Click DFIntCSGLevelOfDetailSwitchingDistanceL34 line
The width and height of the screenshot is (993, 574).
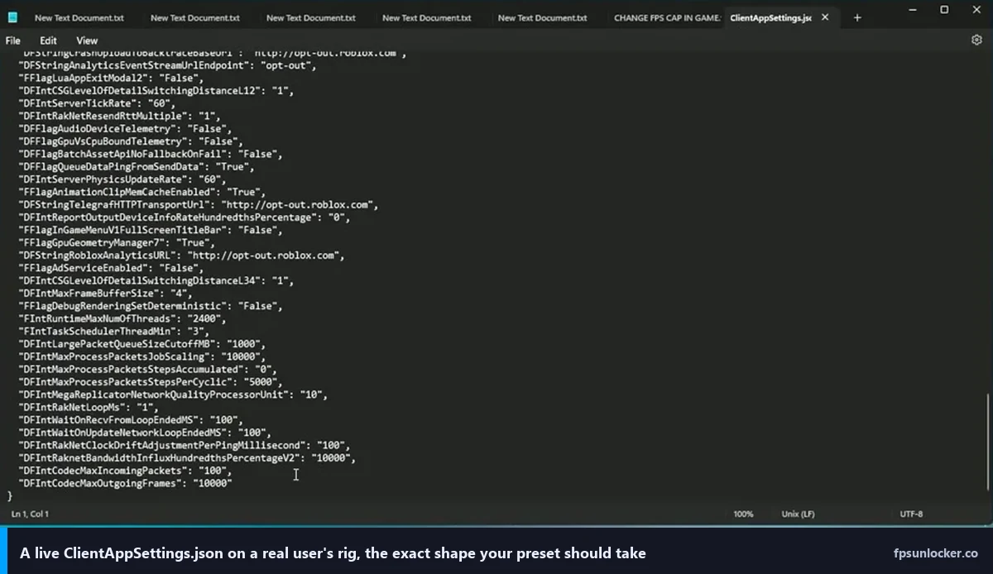click(156, 281)
